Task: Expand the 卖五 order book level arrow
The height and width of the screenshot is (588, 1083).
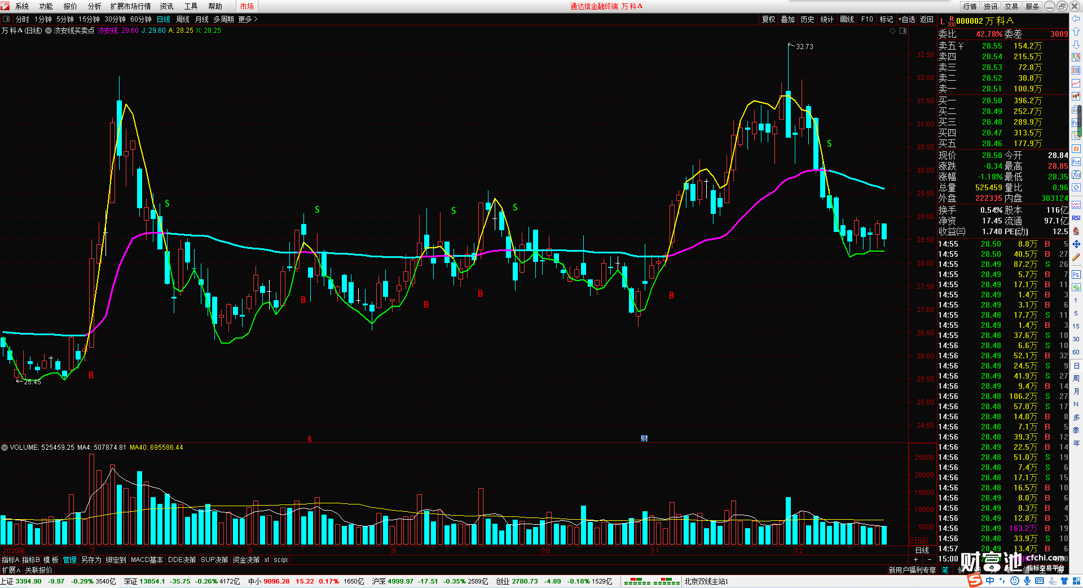Action: [961, 46]
